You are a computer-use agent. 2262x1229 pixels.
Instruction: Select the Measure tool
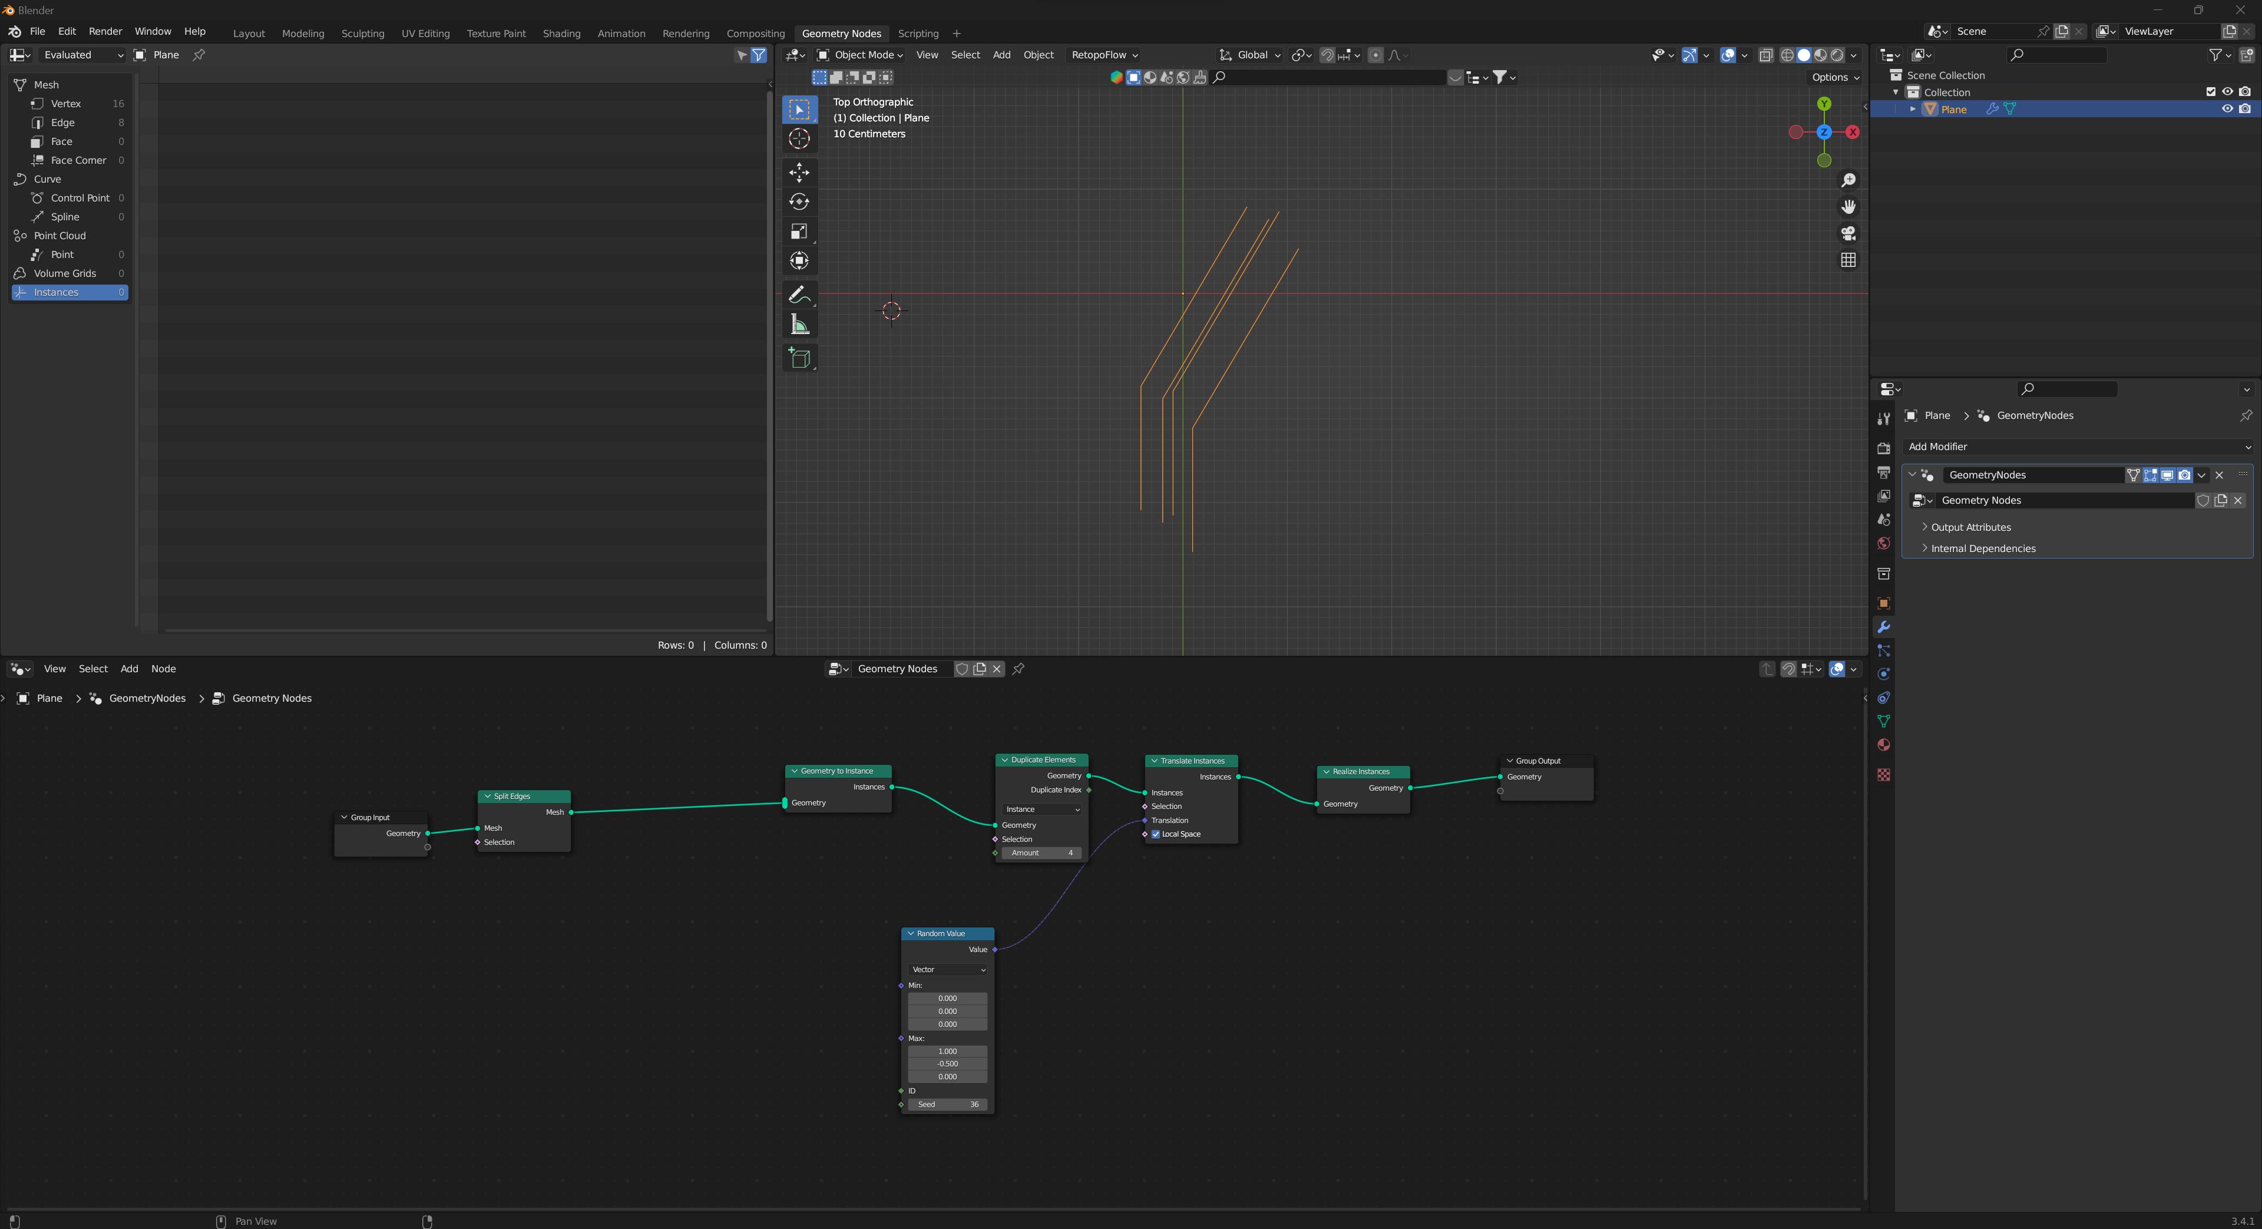[799, 325]
